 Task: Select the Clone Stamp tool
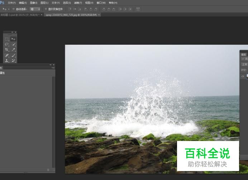pyautogui.click(x=7, y=60)
